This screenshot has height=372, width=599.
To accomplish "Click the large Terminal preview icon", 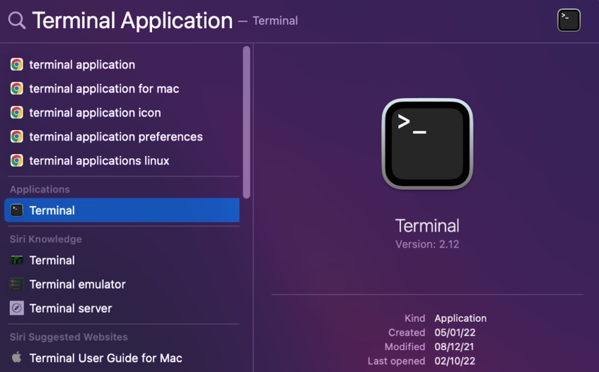I will [427, 144].
